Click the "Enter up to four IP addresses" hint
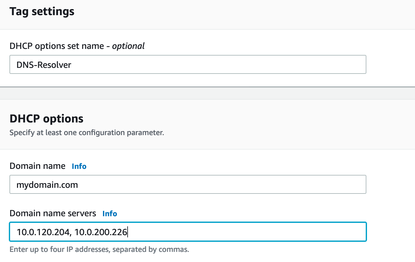415x262 pixels. pos(99,250)
